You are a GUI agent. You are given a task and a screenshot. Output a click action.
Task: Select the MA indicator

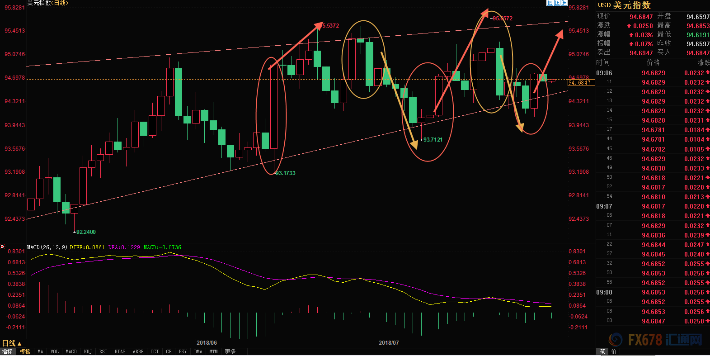coord(41,351)
